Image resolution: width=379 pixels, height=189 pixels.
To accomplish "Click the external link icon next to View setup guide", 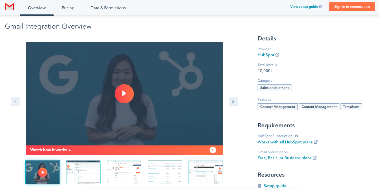I will point(321,7).
